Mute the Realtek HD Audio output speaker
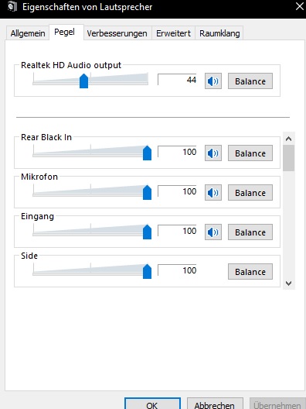This screenshot has height=409, width=306. pyautogui.click(x=213, y=81)
